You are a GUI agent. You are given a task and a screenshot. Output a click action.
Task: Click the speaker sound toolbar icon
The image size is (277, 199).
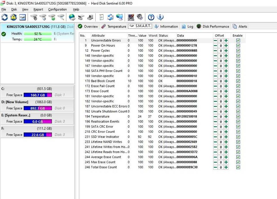click(x=140, y=17)
